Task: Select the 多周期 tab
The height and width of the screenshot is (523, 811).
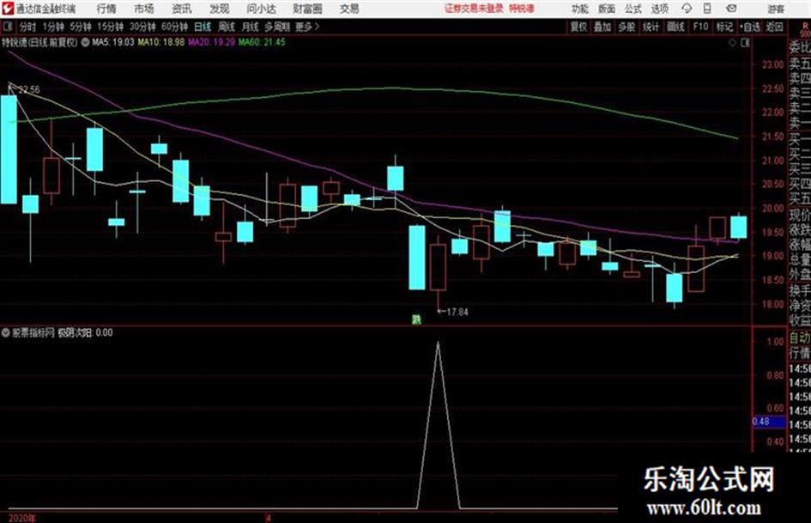Action: pyautogui.click(x=277, y=27)
